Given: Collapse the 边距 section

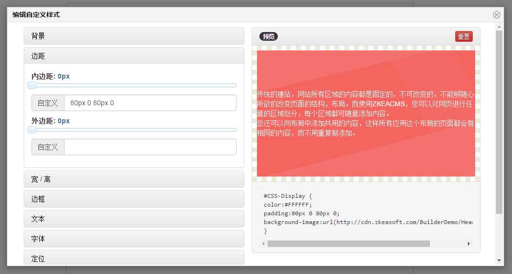Looking at the screenshot, I should (x=134, y=56).
